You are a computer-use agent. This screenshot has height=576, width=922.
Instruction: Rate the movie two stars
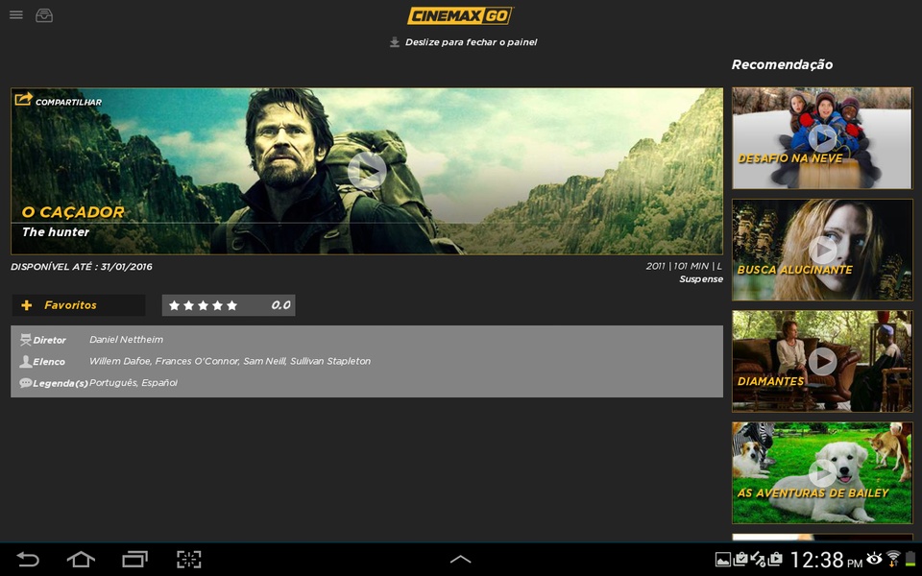(189, 305)
